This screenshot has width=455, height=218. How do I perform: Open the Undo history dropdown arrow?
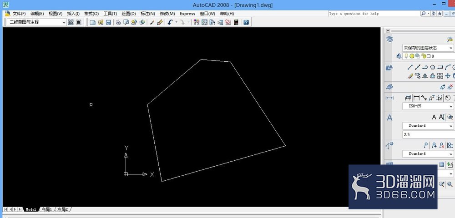176,22
